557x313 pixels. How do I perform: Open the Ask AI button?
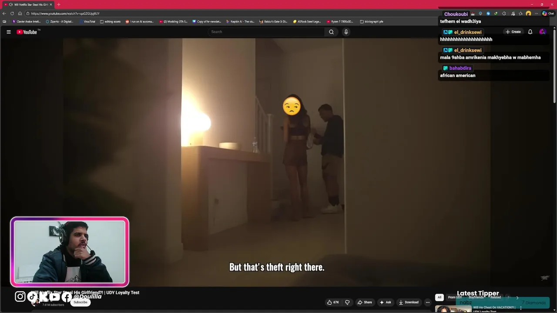click(x=386, y=302)
